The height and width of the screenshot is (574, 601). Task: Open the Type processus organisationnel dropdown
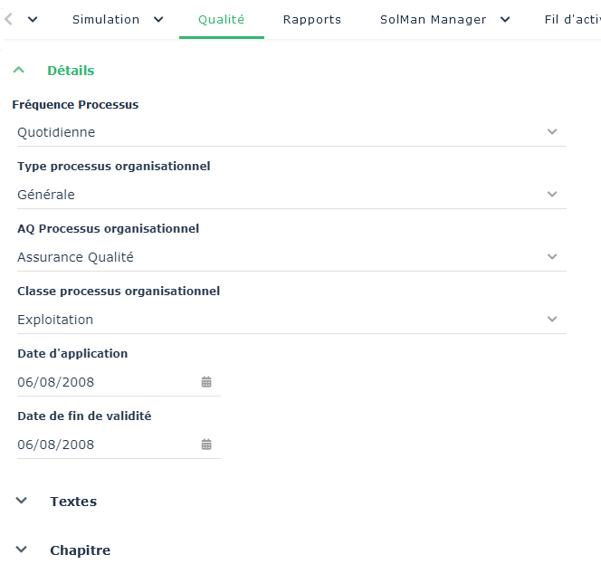[291, 195]
